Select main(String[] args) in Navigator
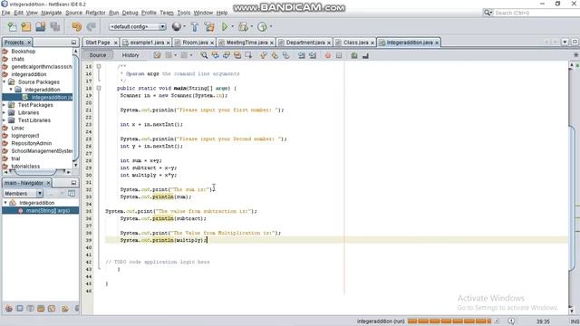580x326 pixels. pyautogui.click(x=47, y=211)
